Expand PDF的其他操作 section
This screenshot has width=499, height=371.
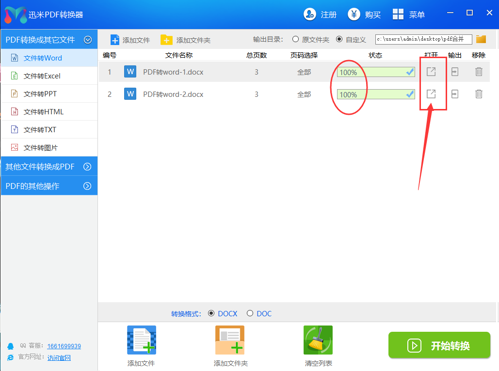[87, 186]
